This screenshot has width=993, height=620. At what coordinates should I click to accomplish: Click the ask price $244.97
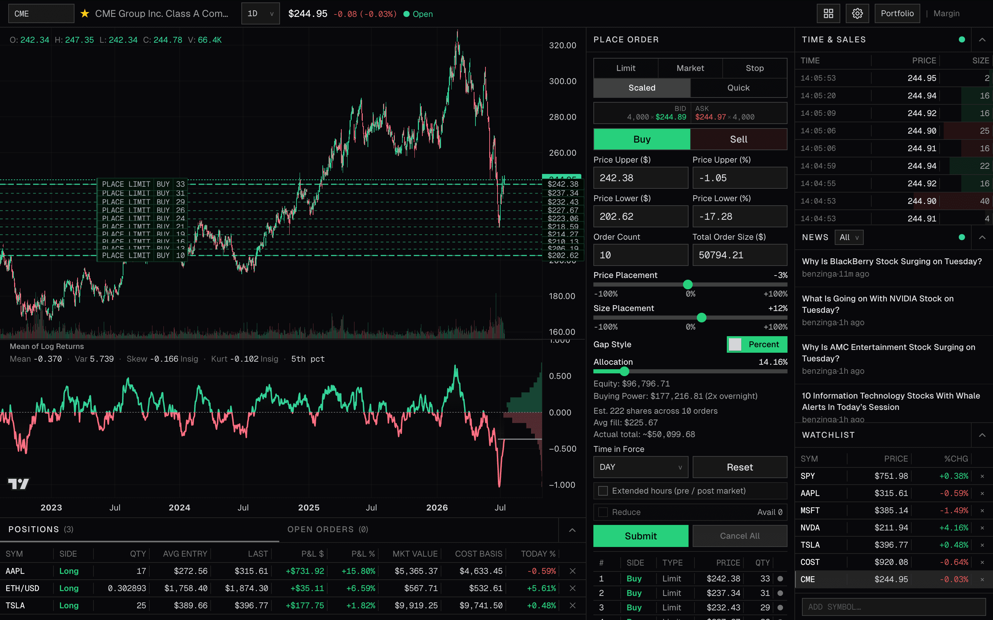coord(711,117)
